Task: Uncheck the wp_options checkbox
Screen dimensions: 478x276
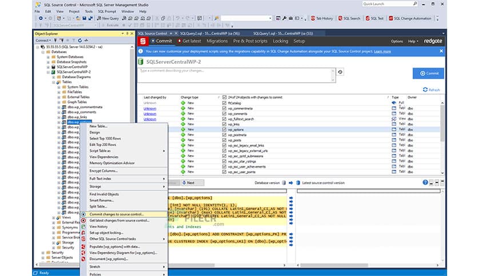Action: 224,129
